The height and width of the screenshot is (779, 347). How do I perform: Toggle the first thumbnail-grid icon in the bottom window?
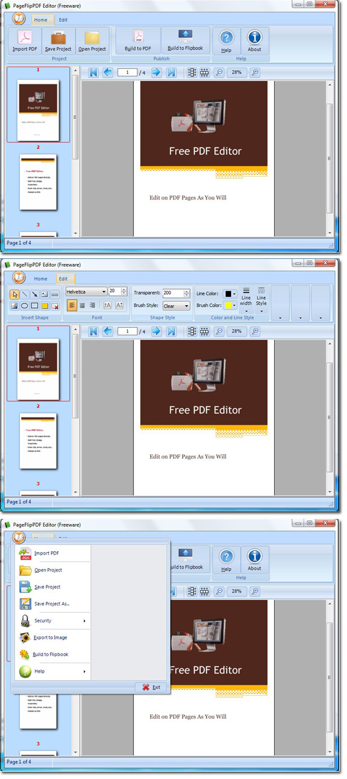(192, 591)
